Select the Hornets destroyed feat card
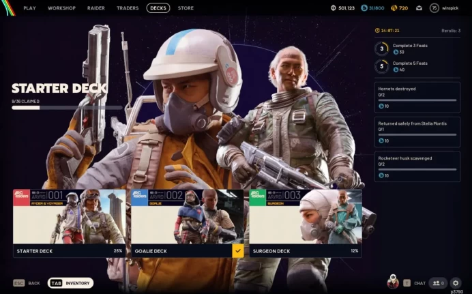The width and height of the screenshot is (472, 294). coord(417,98)
